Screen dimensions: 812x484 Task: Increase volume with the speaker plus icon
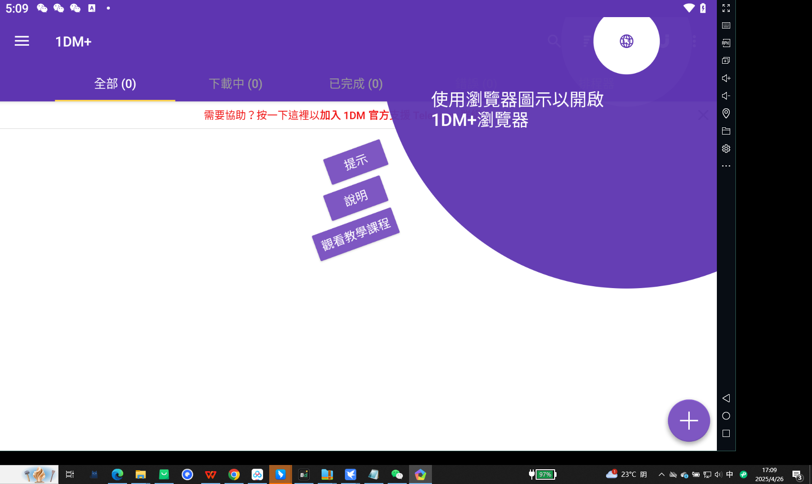pos(726,78)
